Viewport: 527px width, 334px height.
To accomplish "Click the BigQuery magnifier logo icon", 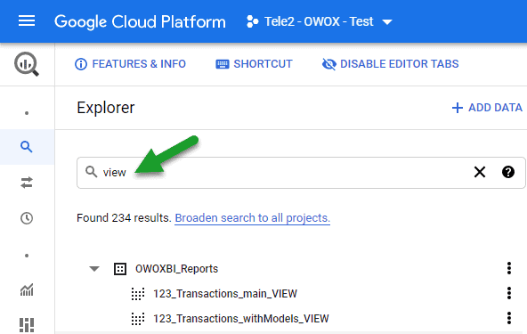I will (27, 64).
